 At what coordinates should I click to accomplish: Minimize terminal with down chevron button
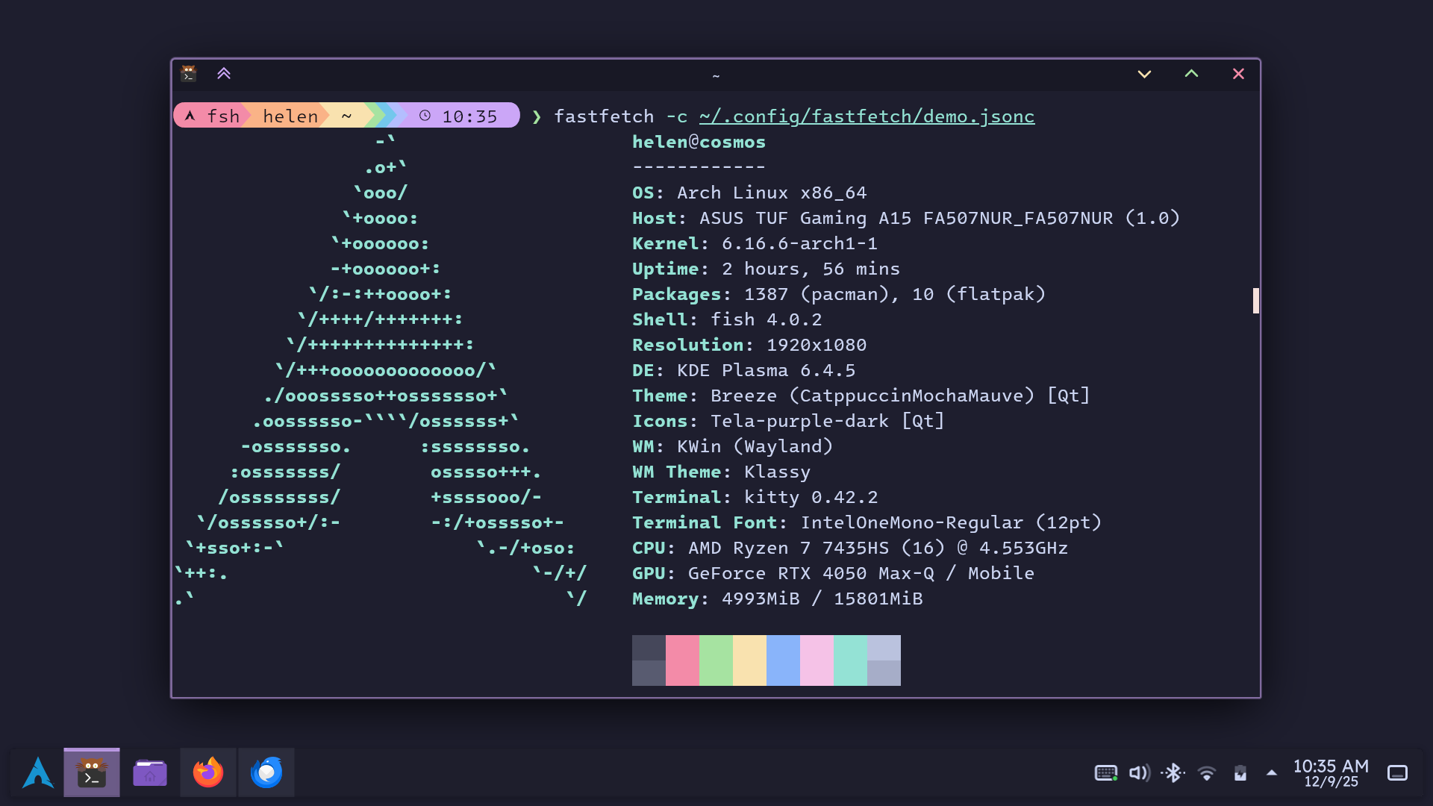click(x=1144, y=74)
